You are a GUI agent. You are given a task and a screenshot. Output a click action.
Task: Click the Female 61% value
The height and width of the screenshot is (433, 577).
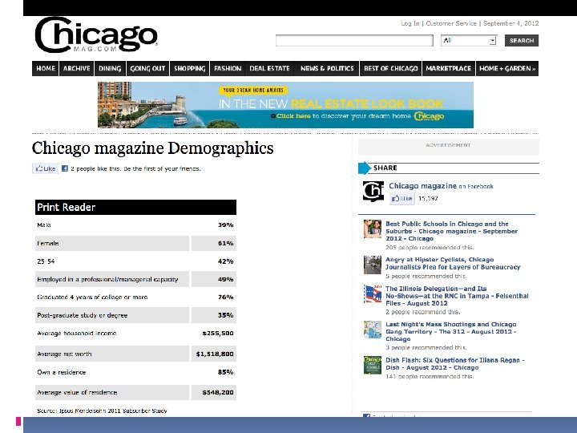[x=225, y=244]
